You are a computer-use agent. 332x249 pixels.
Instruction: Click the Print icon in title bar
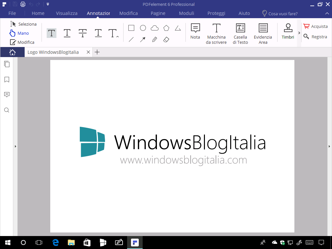coord(23,4)
